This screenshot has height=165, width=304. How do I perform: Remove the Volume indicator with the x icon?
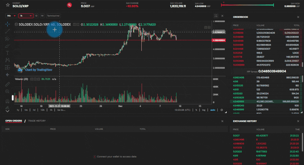tap(38, 79)
